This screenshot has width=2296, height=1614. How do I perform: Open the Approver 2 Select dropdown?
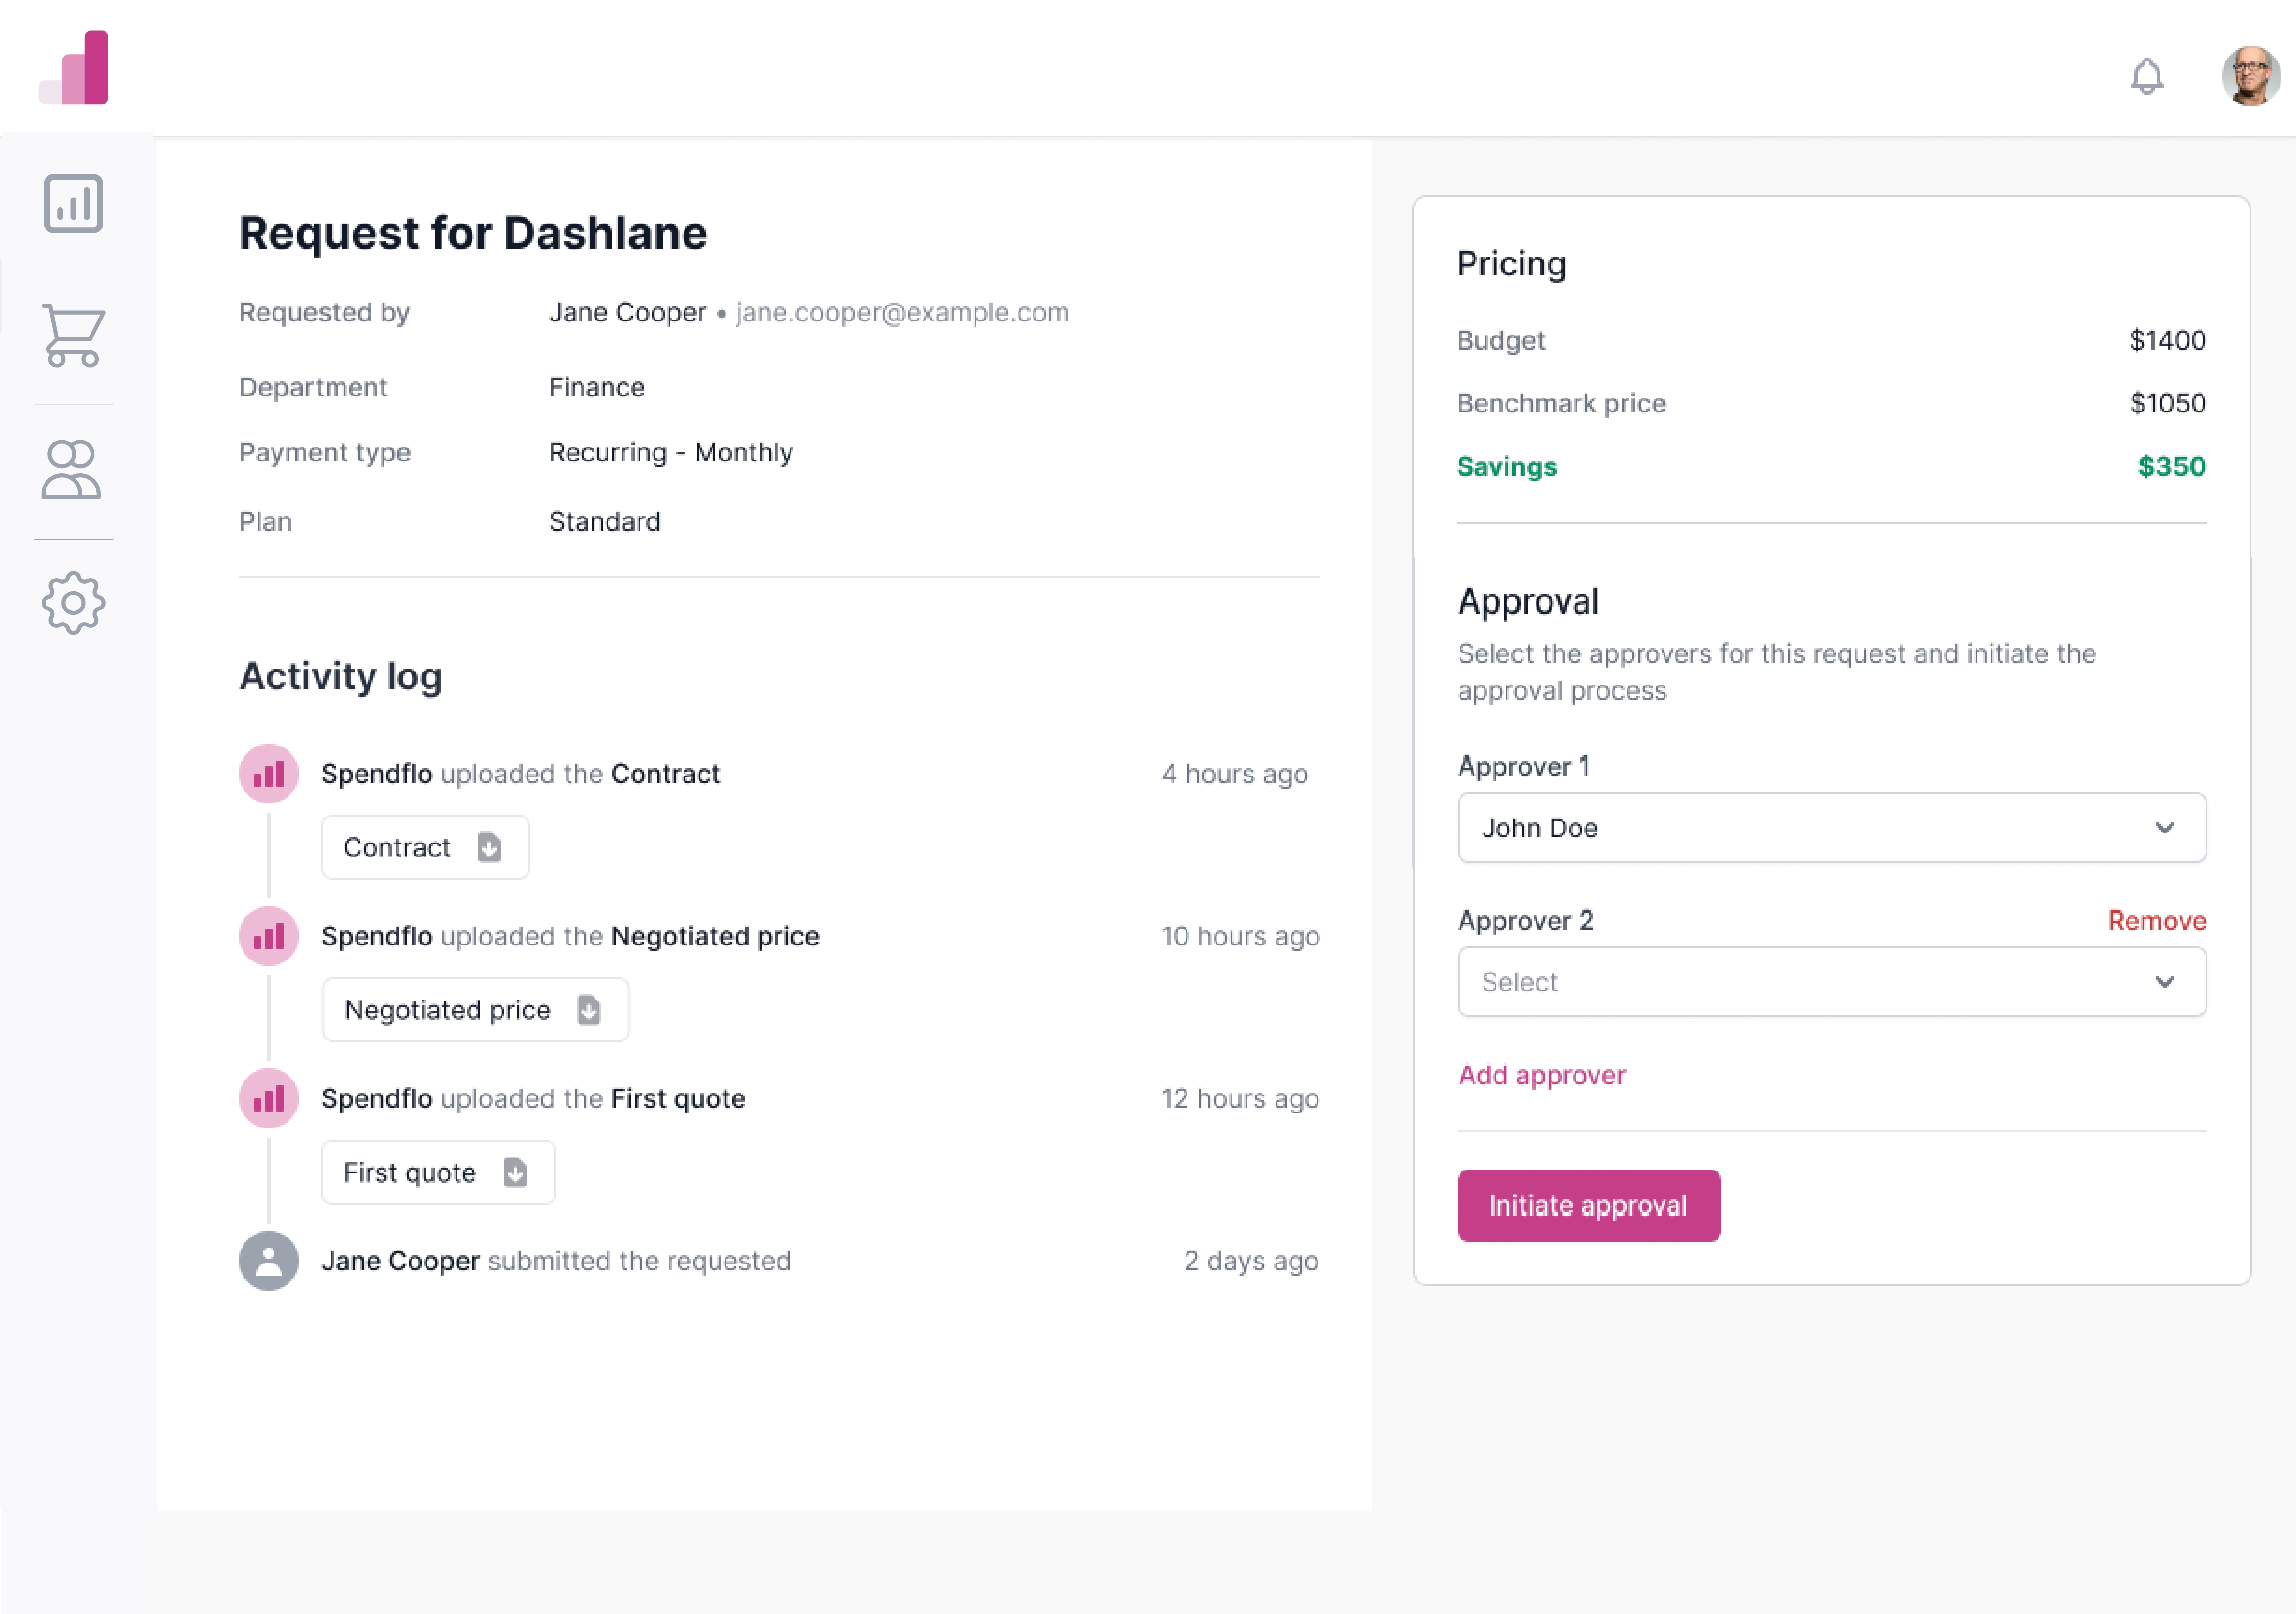pyautogui.click(x=1832, y=982)
